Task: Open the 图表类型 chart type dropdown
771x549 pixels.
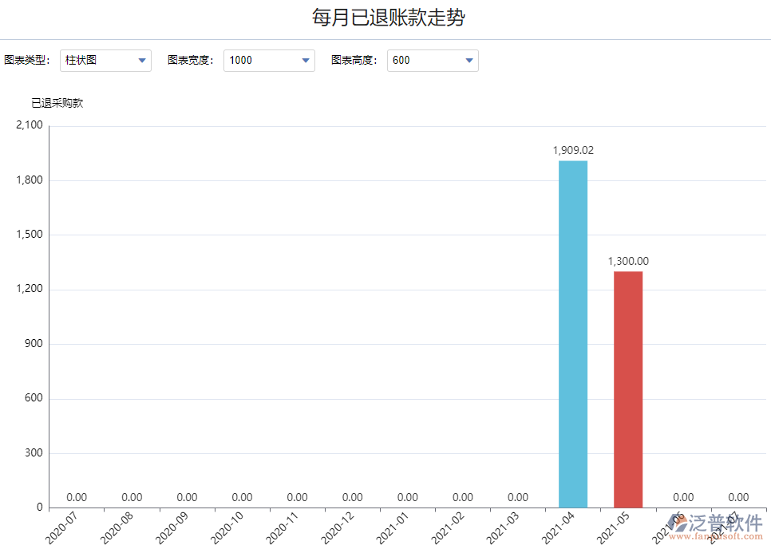Action: (x=105, y=60)
